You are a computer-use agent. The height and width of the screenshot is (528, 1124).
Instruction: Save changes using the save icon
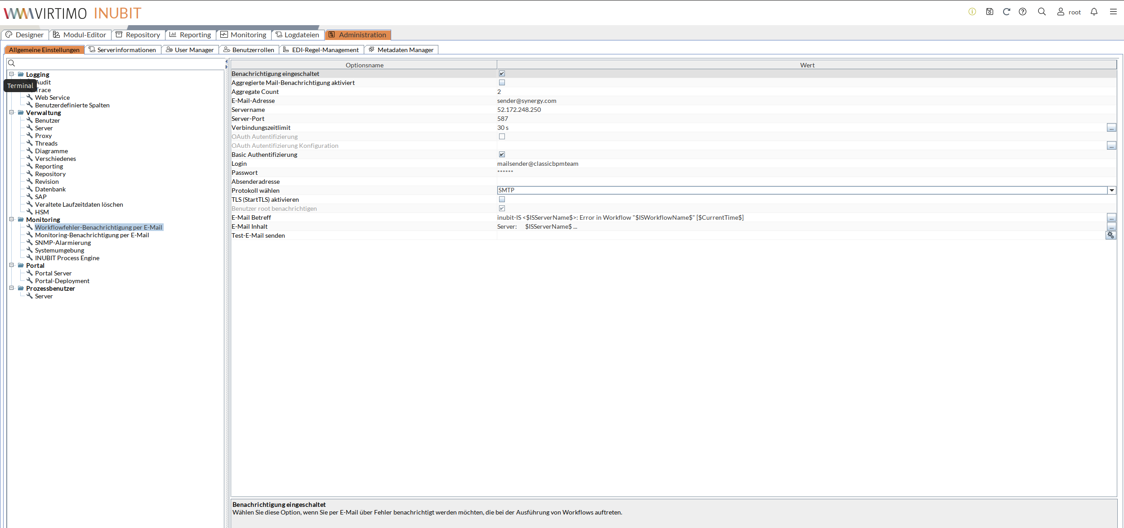point(990,12)
